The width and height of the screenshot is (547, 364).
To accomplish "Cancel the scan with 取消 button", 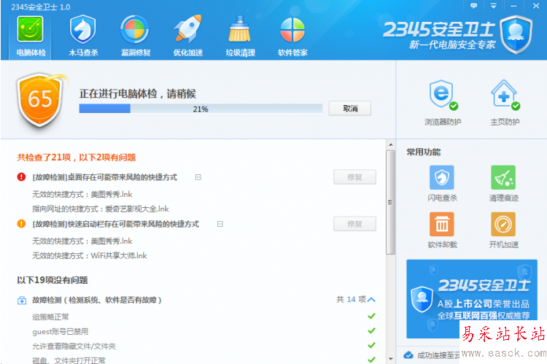I will (x=350, y=109).
